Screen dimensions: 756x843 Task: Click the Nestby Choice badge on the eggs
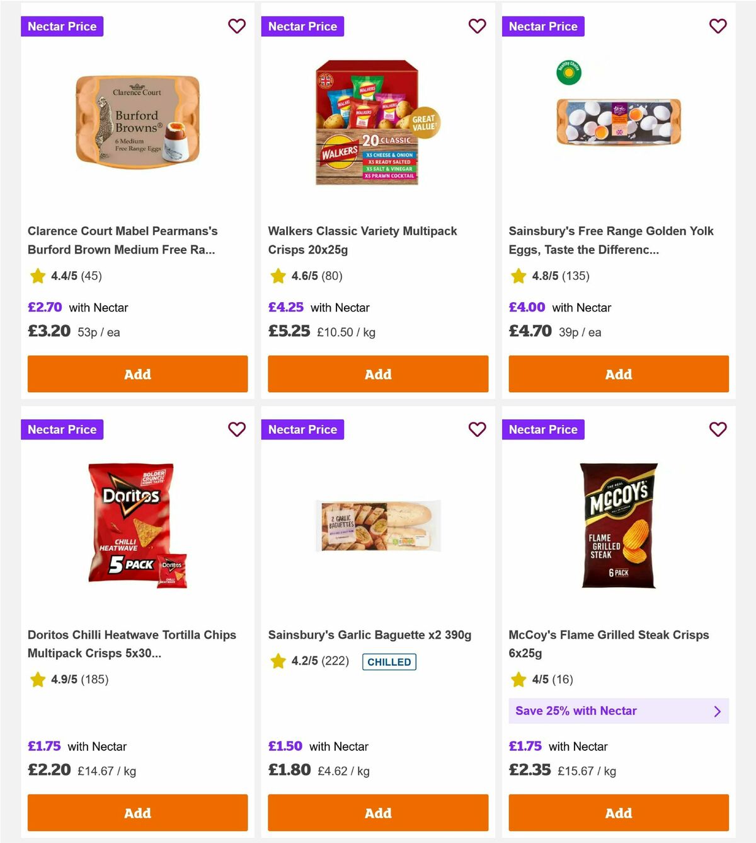tap(568, 73)
